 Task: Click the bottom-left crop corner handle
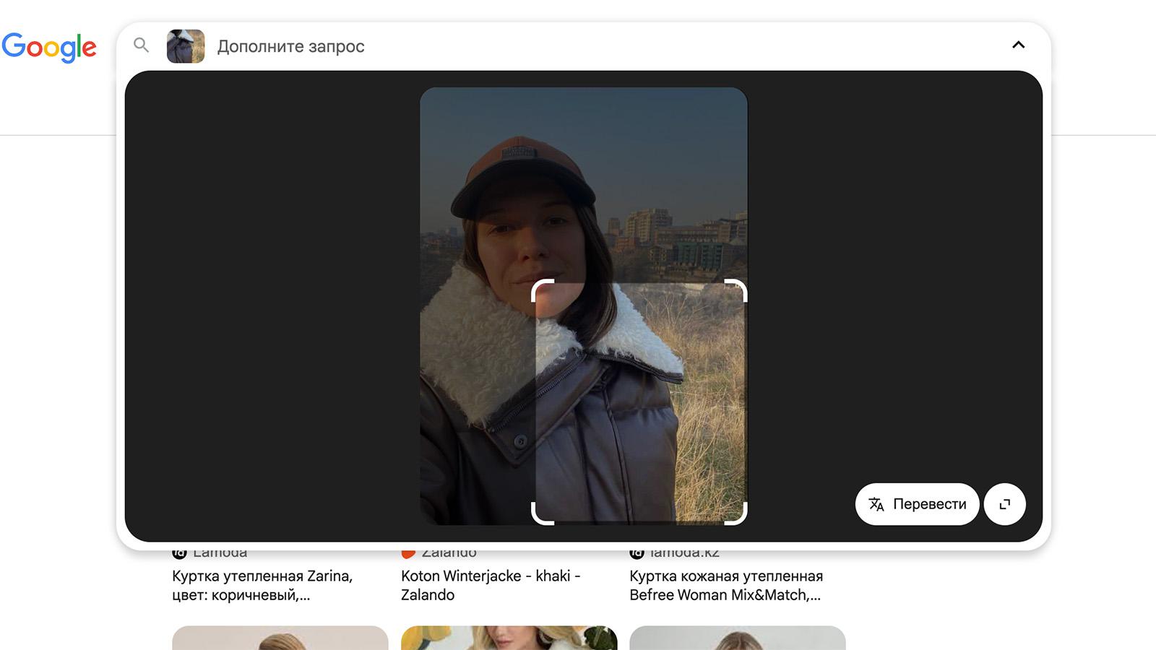point(542,514)
